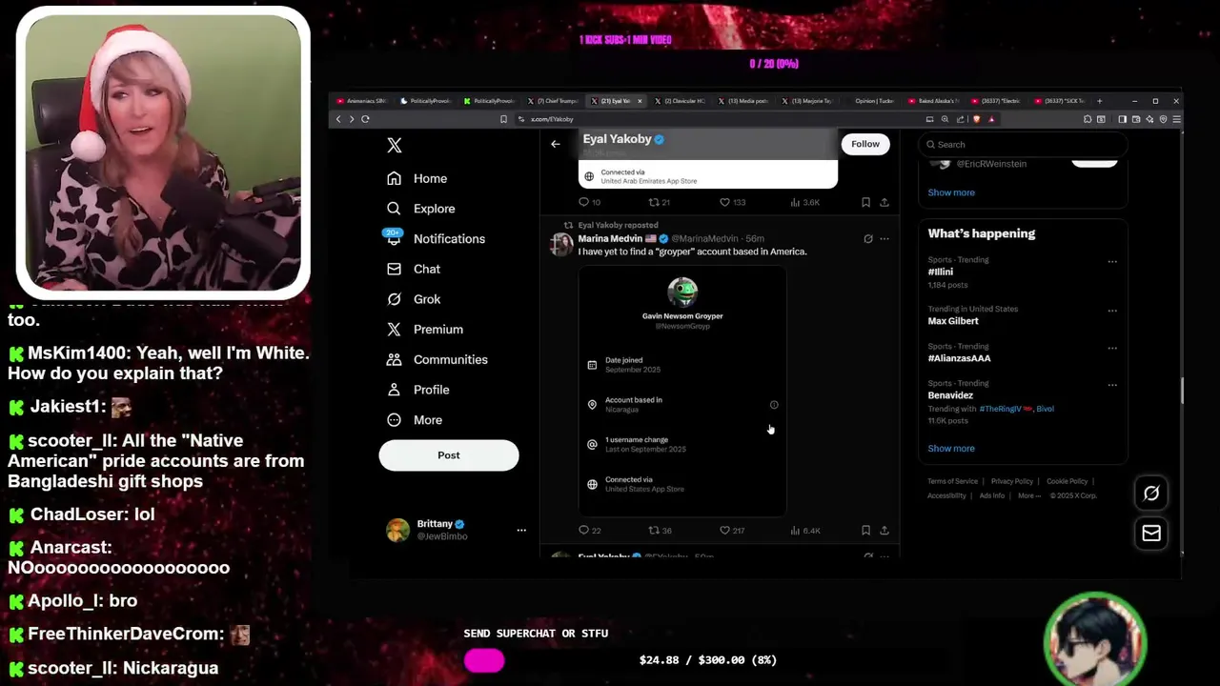Open Terms of Service footer link
The height and width of the screenshot is (686, 1220).
pyautogui.click(x=952, y=481)
